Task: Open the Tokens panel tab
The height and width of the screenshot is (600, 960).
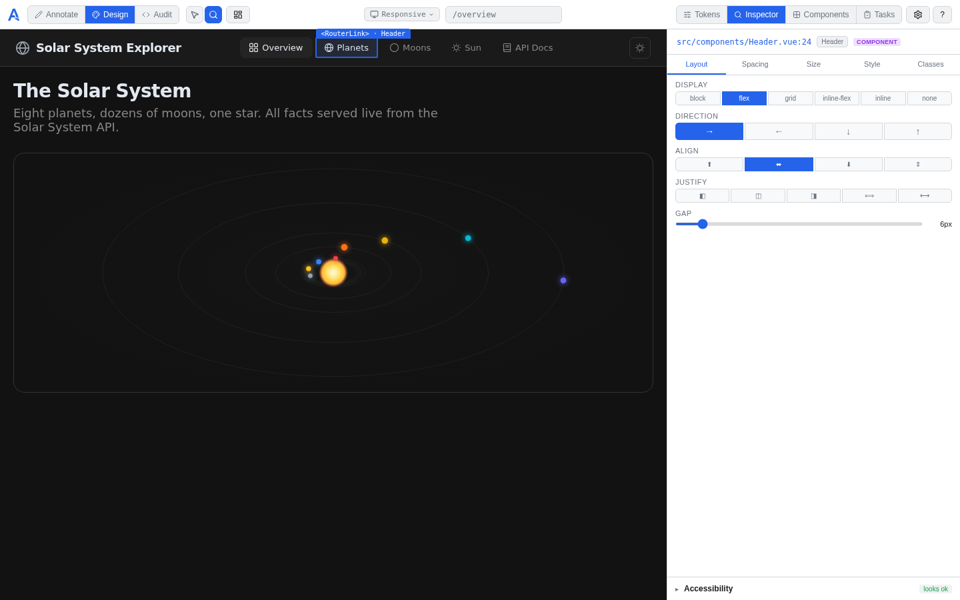Action: 701,15
